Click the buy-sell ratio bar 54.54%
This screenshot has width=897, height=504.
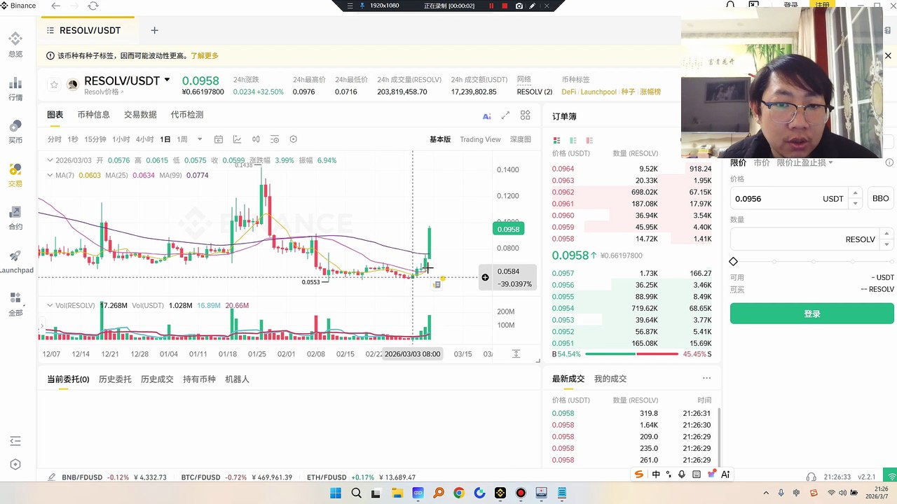tap(631, 354)
